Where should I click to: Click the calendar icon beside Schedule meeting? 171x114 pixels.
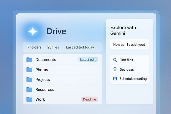pos(115,78)
